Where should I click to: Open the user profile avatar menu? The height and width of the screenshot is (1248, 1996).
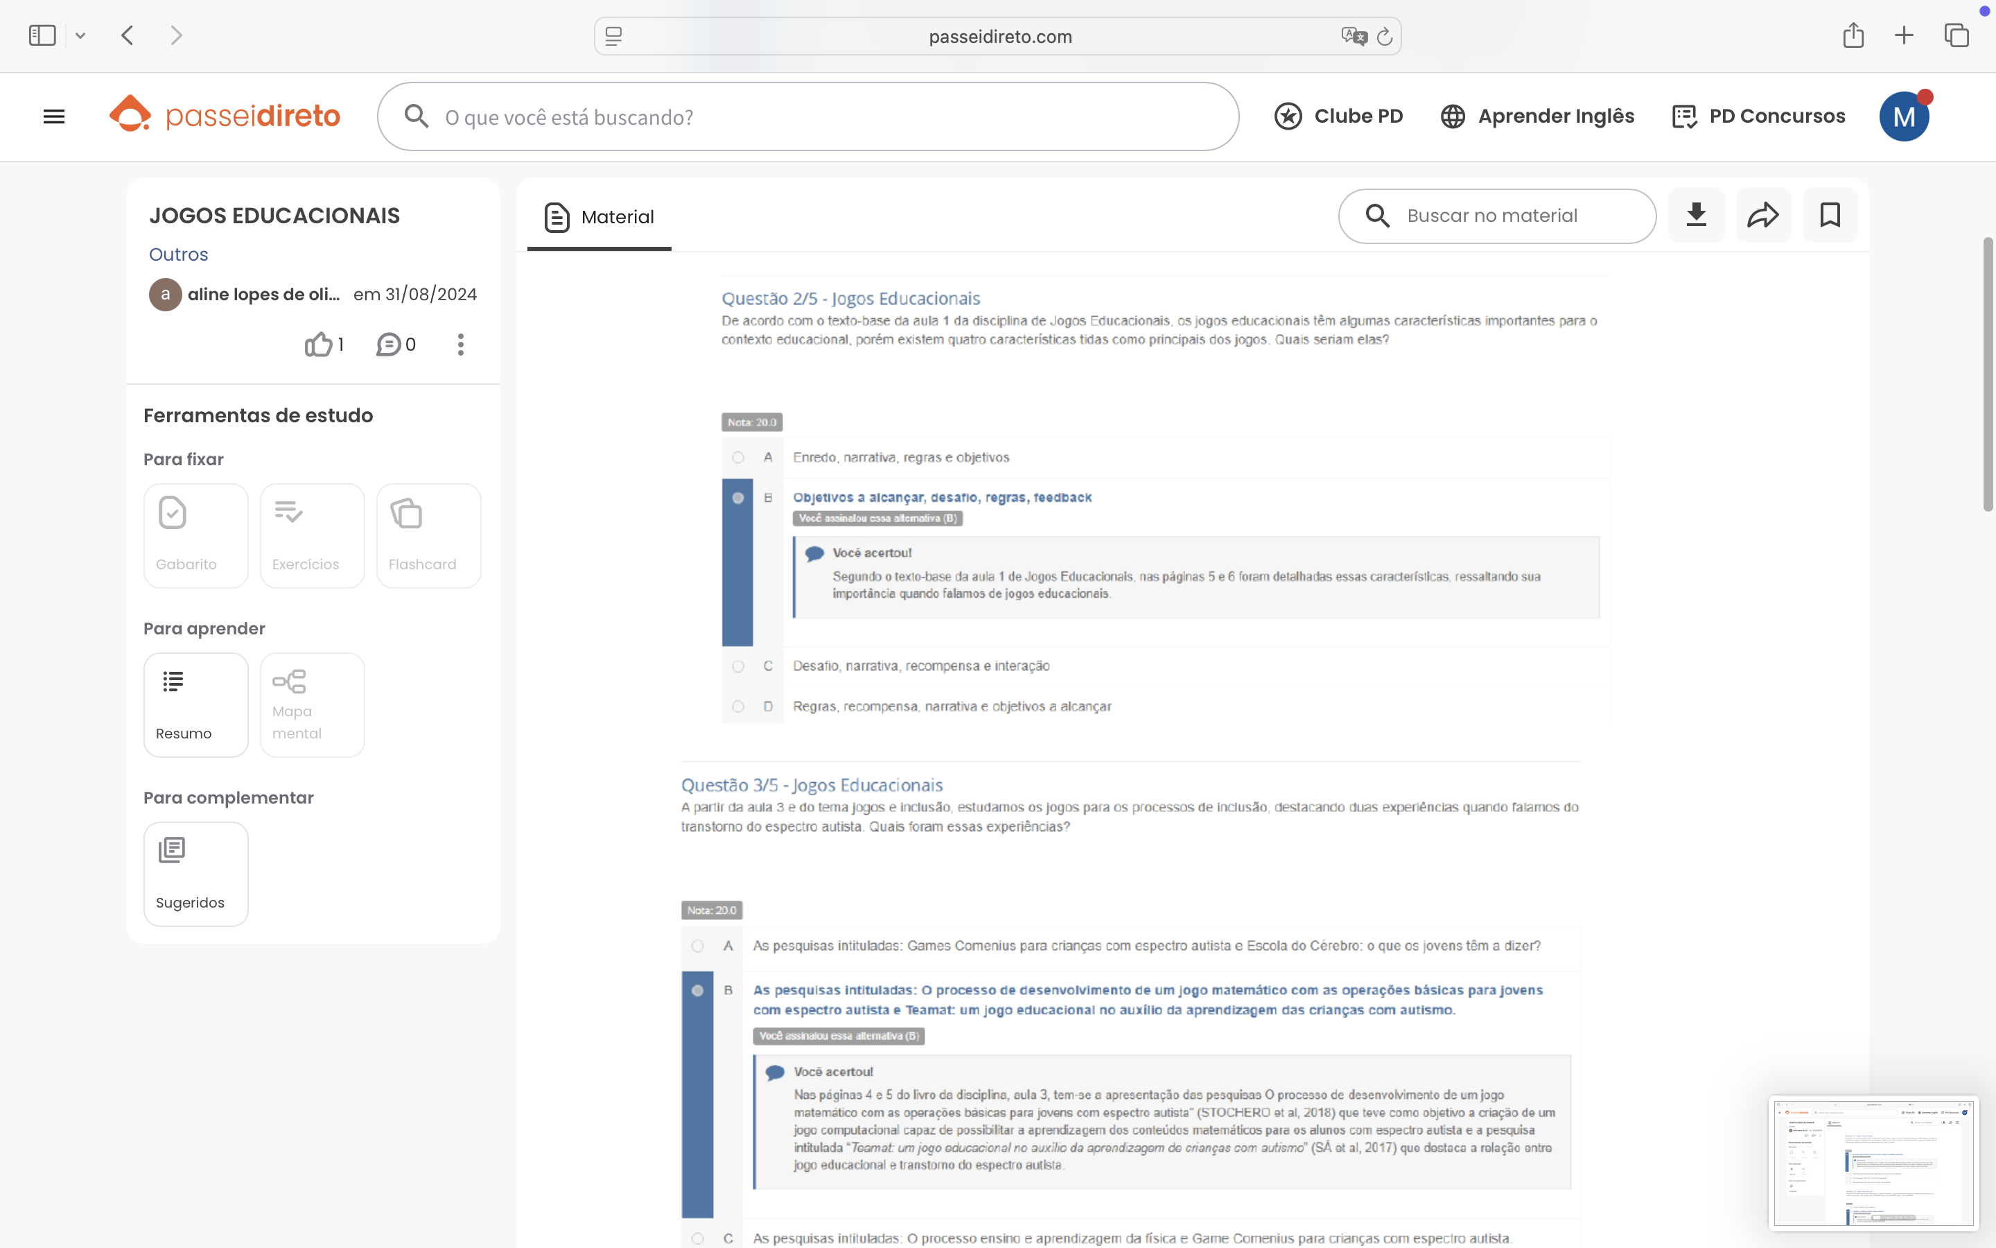coord(1904,116)
